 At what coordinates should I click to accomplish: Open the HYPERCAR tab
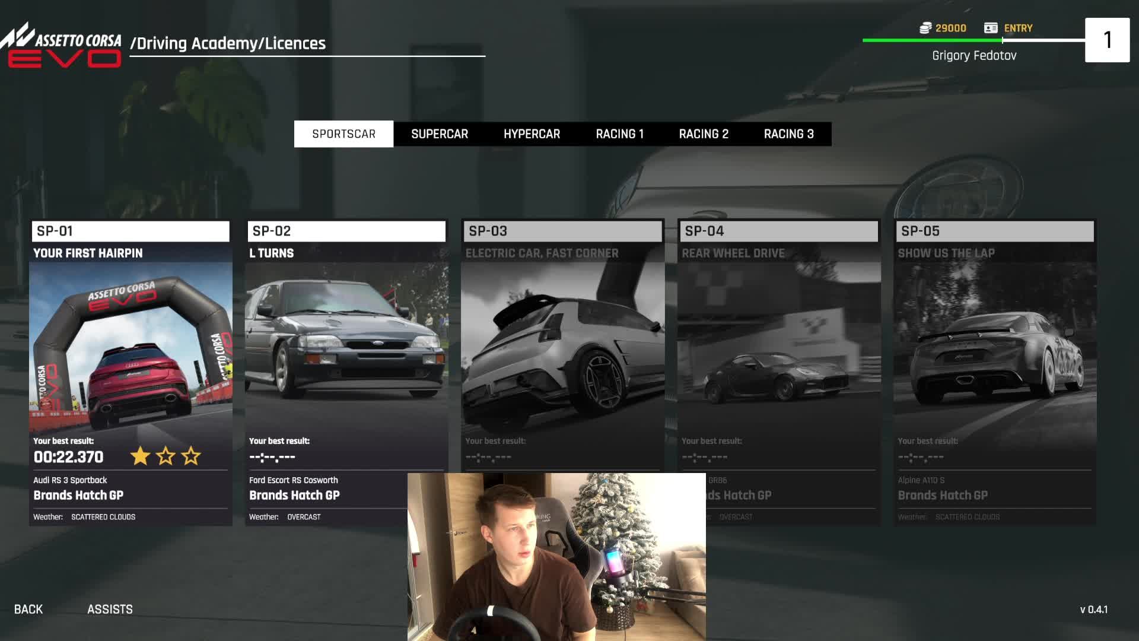pos(532,134)
